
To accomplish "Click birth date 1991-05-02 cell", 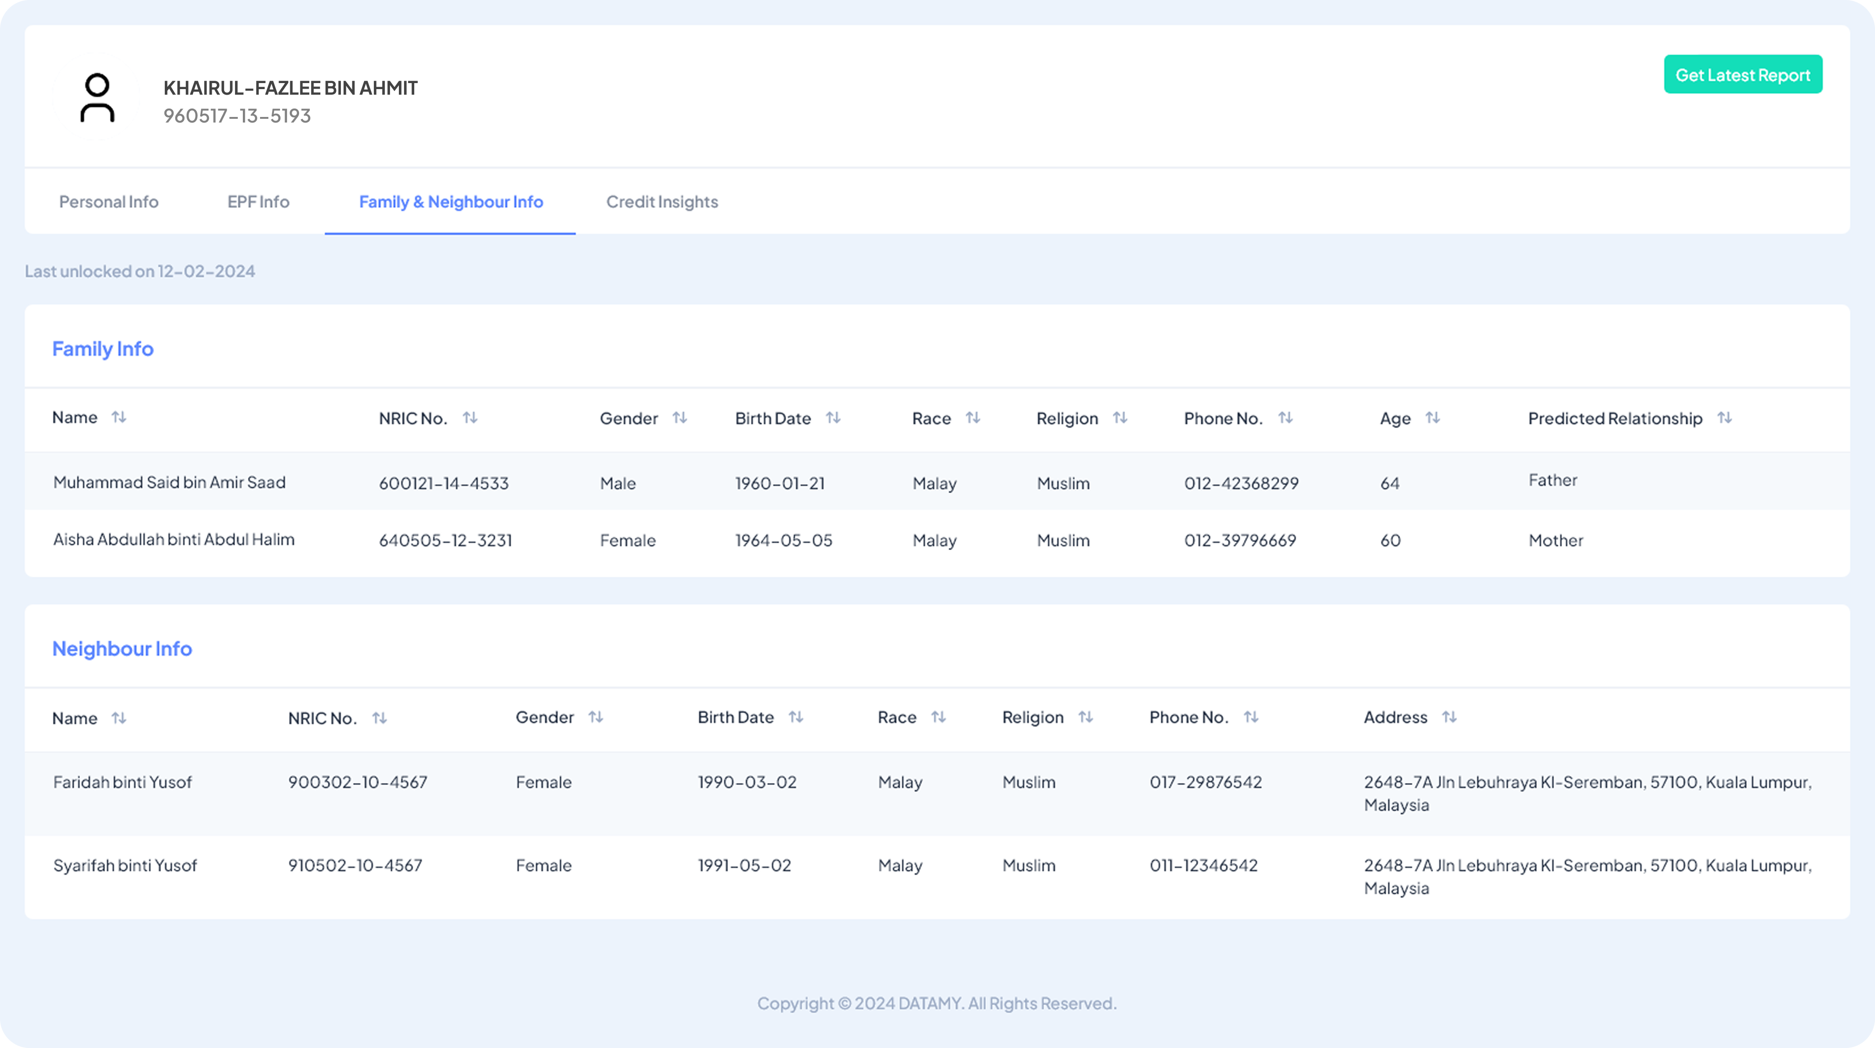I will tap(744, 866).
